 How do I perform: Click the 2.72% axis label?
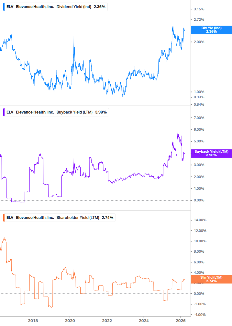(x=199, y=19)
